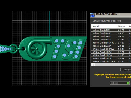
Task: Click the Metal Weights panel scale icon
Action: tap(93, 15)
